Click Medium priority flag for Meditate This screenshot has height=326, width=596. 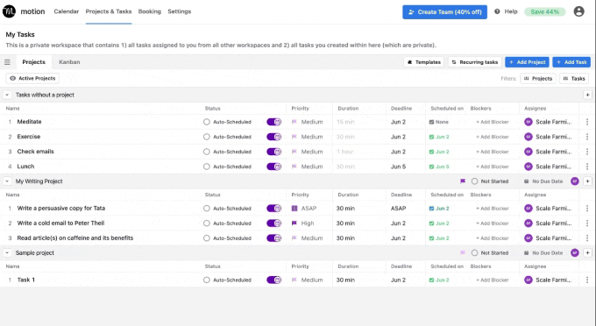point(294,122)
